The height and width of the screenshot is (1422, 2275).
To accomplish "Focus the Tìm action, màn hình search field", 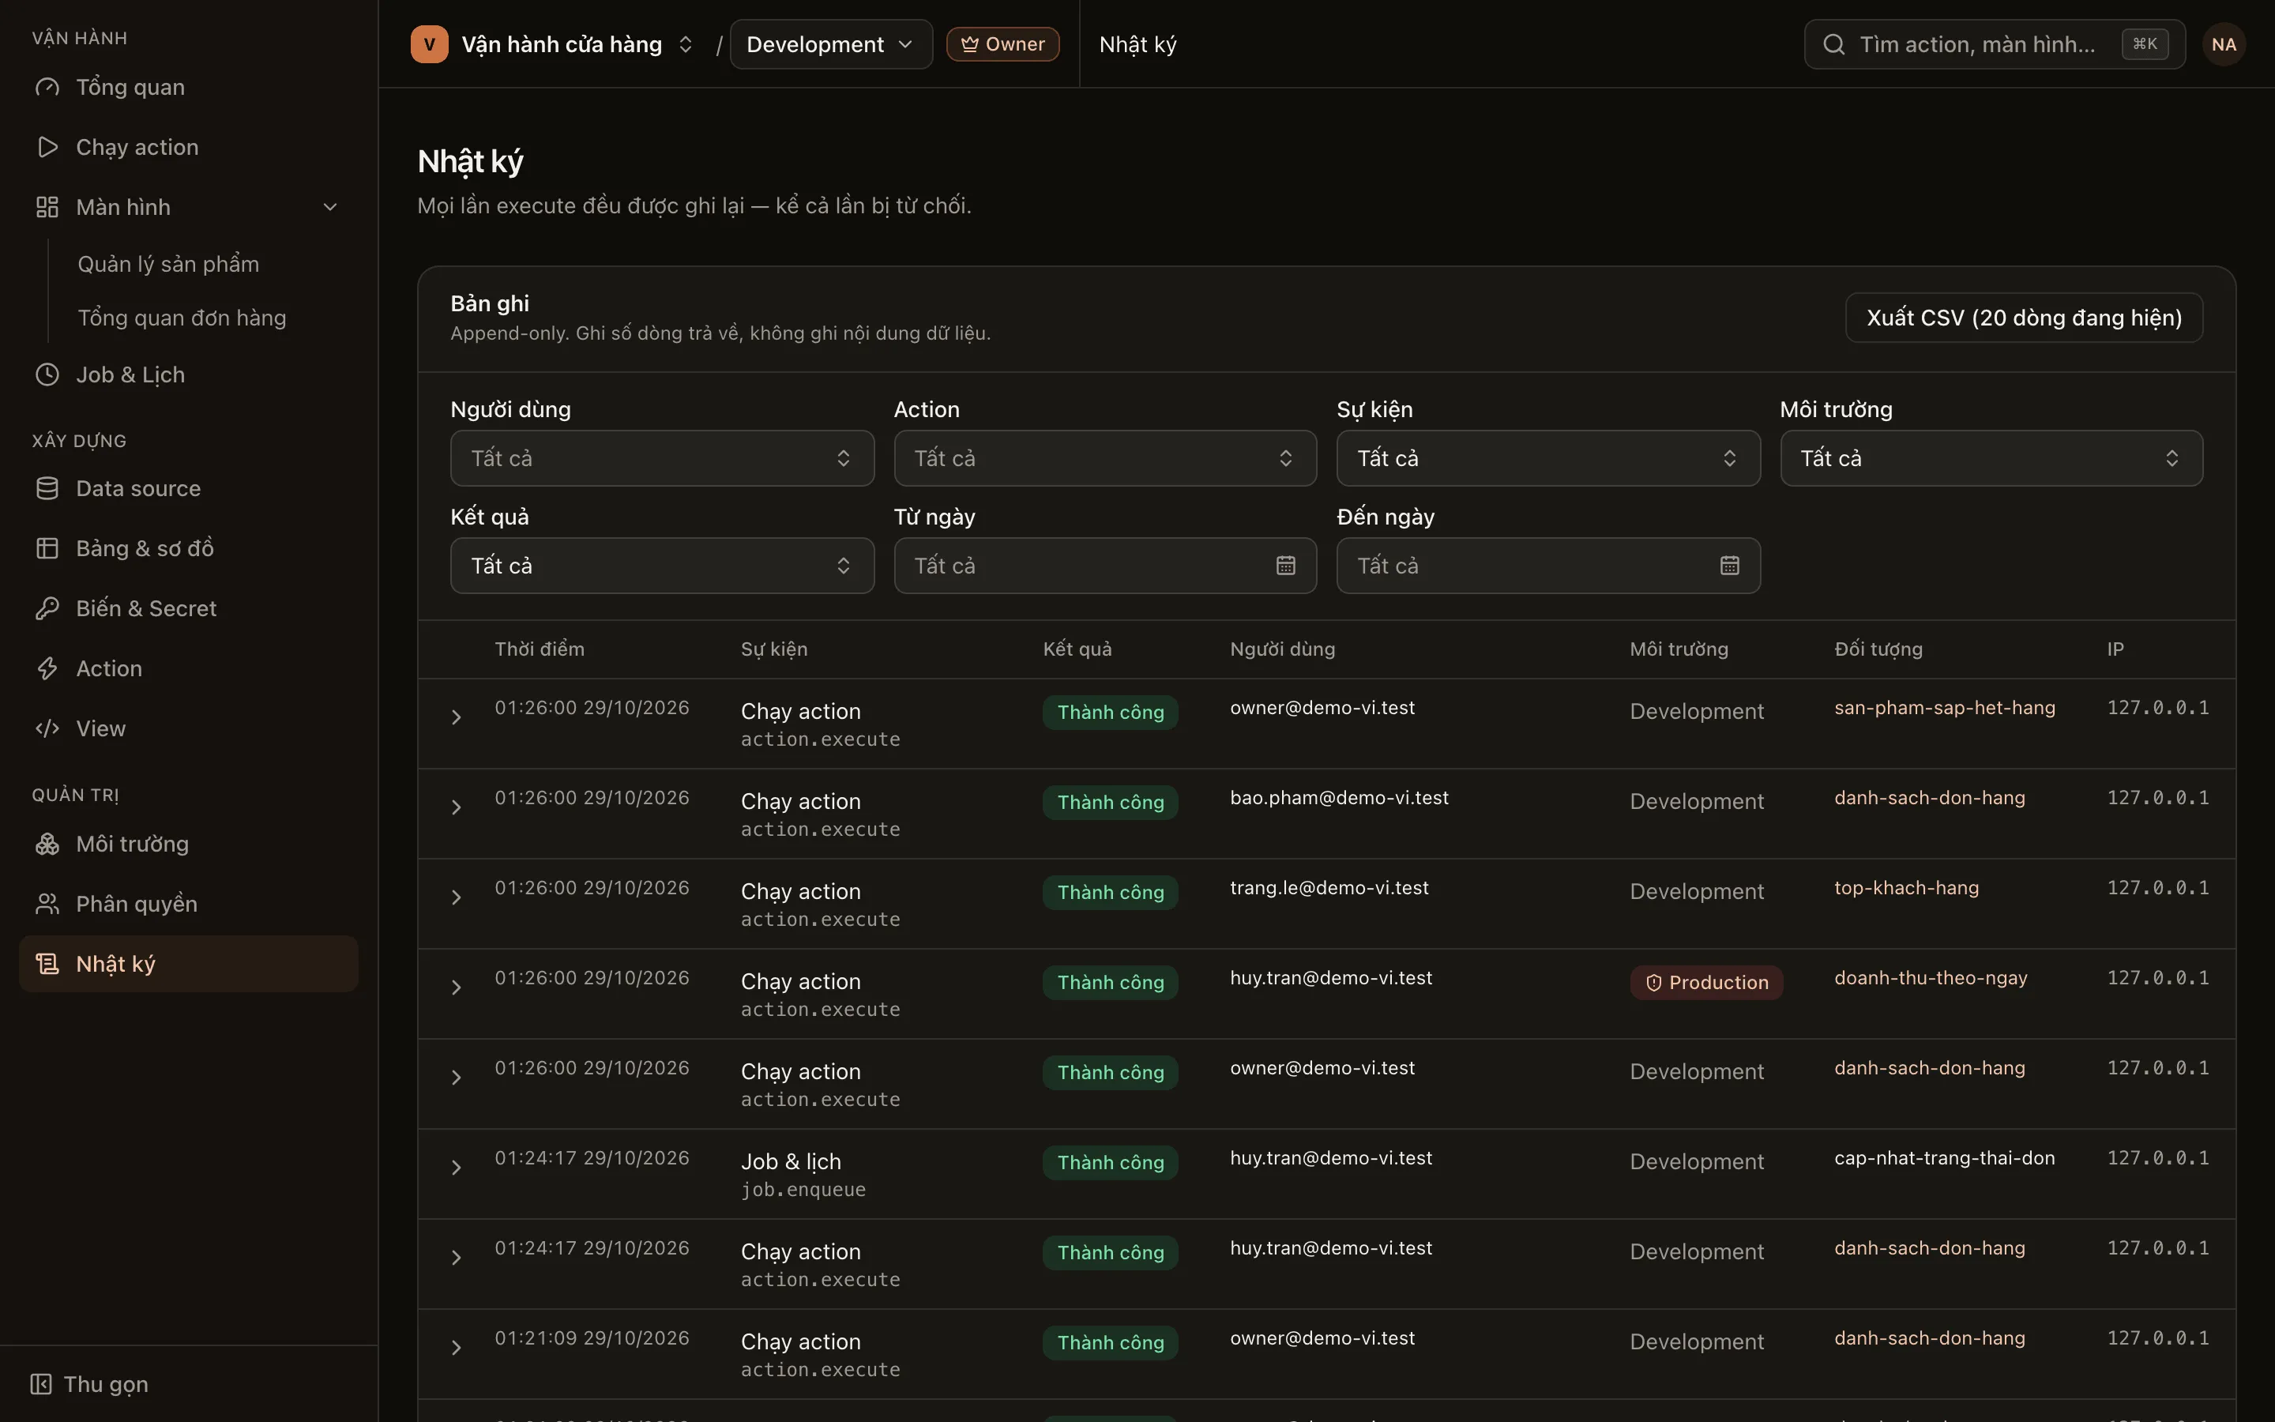I will pyautogui.click(x=1995, y=44).
